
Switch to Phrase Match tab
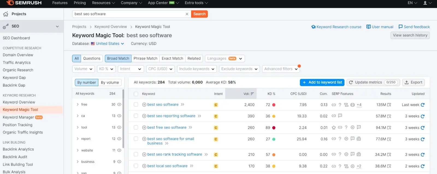tap(145, 58)
